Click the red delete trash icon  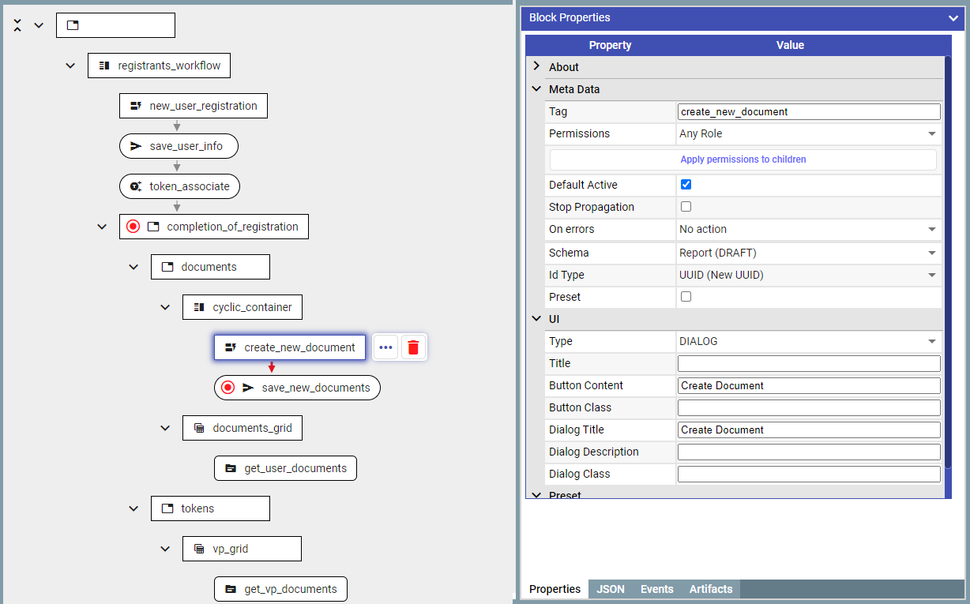point(414,347)
